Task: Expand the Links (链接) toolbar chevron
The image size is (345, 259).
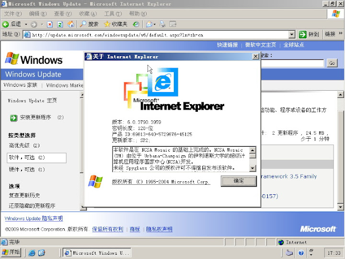Action: (x=341, y=34)
